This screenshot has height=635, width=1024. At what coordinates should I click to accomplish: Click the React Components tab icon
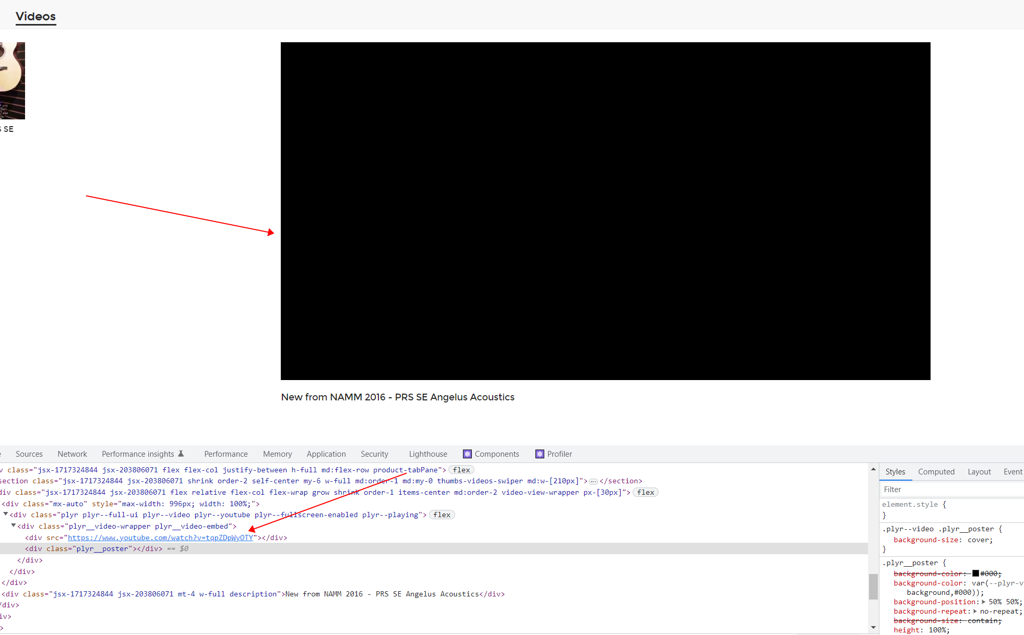tap(467, 454)
